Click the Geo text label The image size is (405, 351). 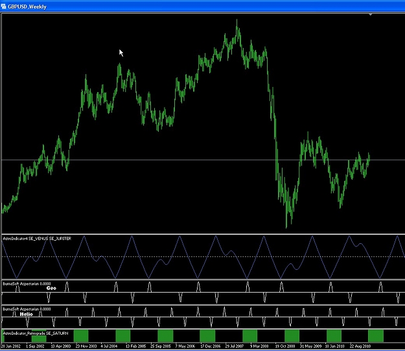tap(51, 288)
